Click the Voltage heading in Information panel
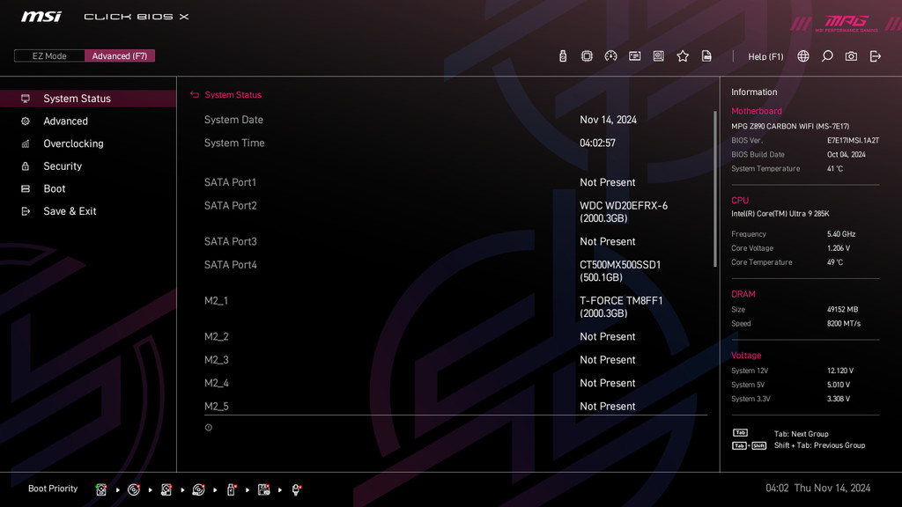 point(746,356)
